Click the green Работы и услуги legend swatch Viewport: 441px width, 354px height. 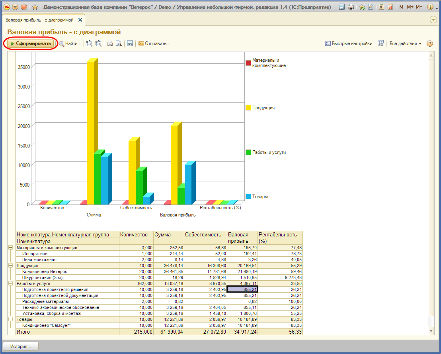click(248, 152)
